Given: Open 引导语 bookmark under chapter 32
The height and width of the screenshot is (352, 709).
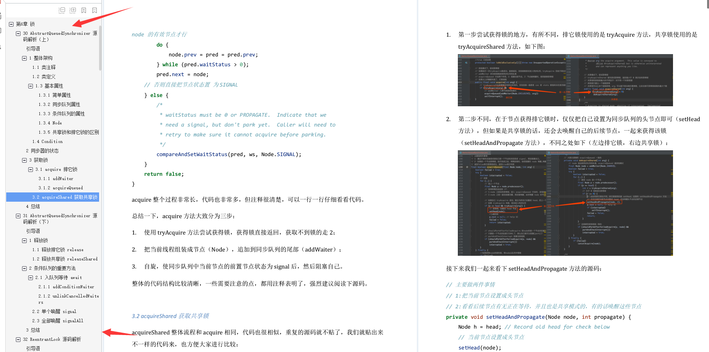Looking at the screenshot, I should [x=33, y=349].
